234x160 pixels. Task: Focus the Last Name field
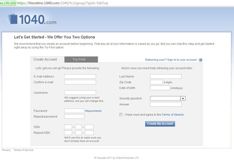pos(166,76)
